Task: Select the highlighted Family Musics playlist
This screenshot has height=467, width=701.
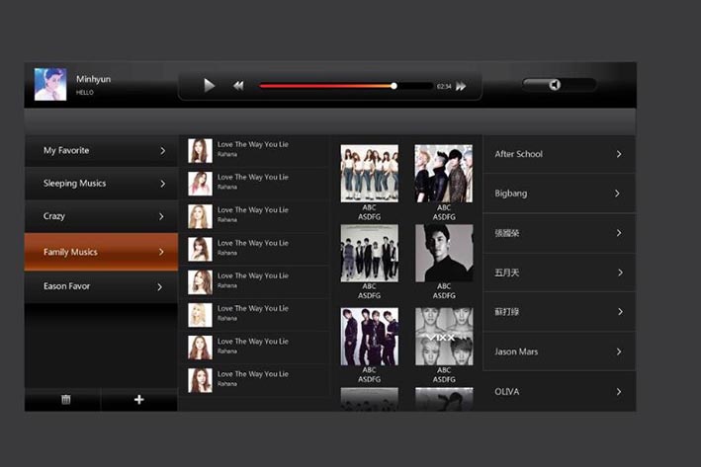Action: pos(101,252)
